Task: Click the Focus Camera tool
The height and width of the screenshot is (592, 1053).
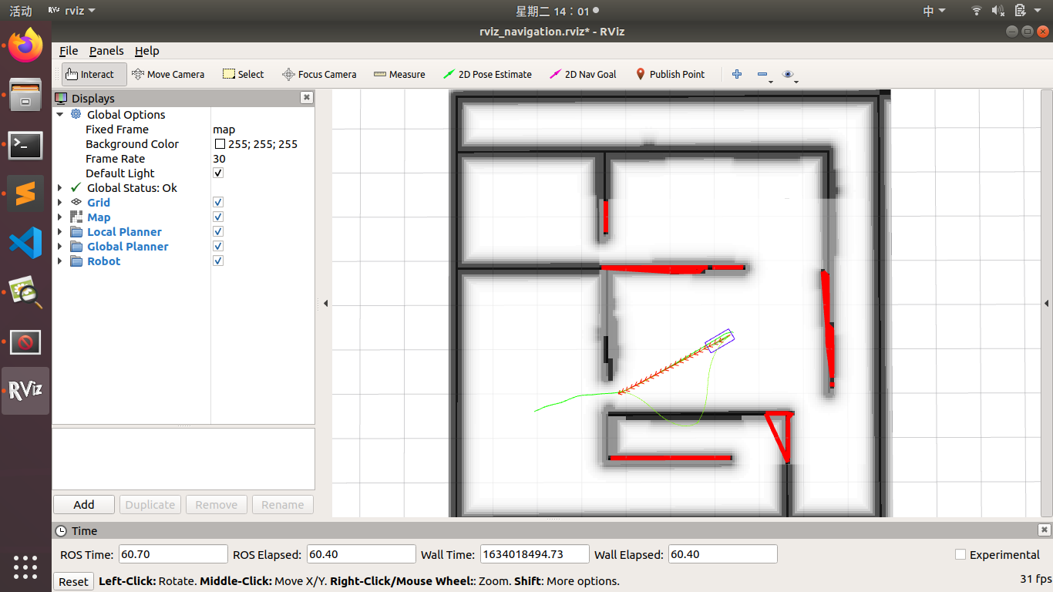Action: [x=319, y=74]
